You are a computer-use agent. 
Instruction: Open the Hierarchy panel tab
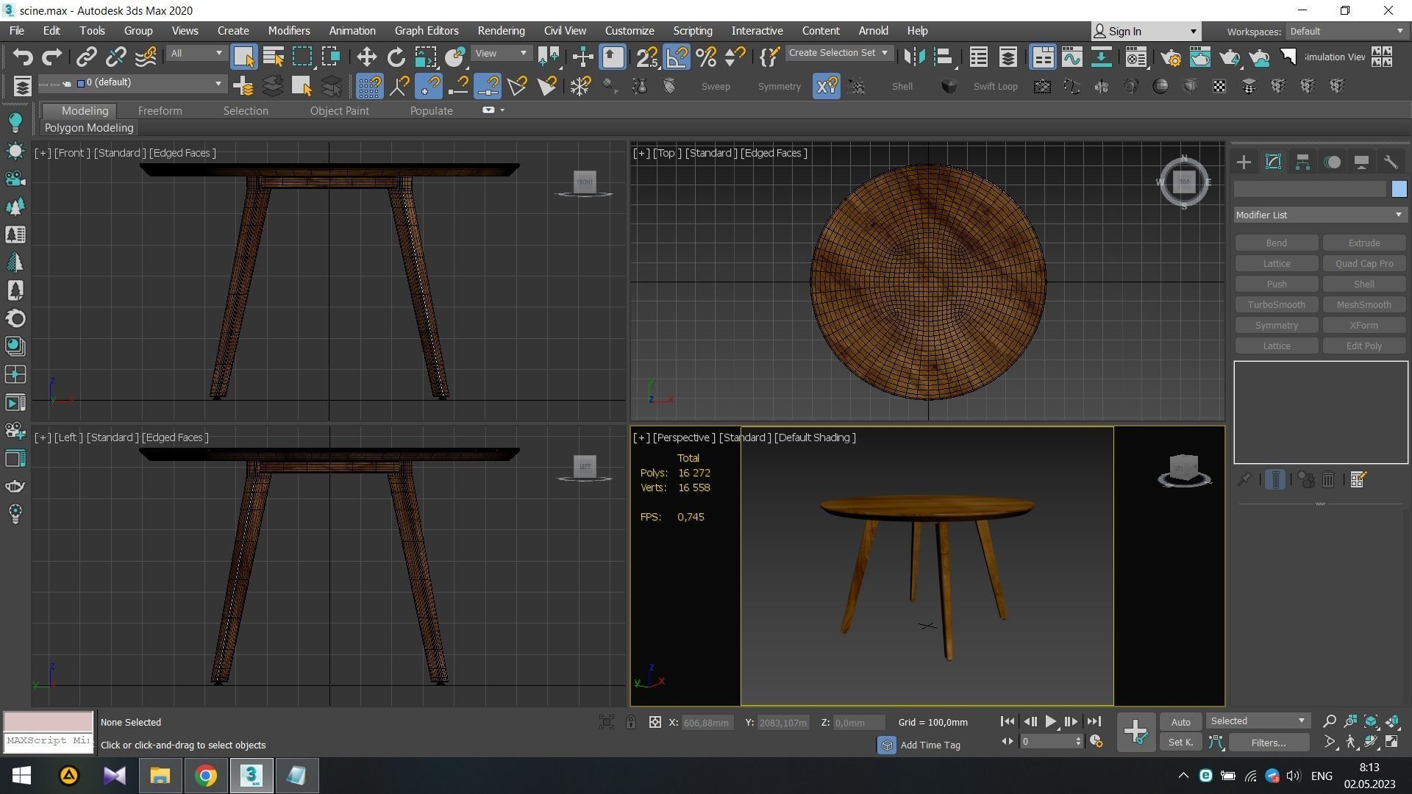(1302, 162)
